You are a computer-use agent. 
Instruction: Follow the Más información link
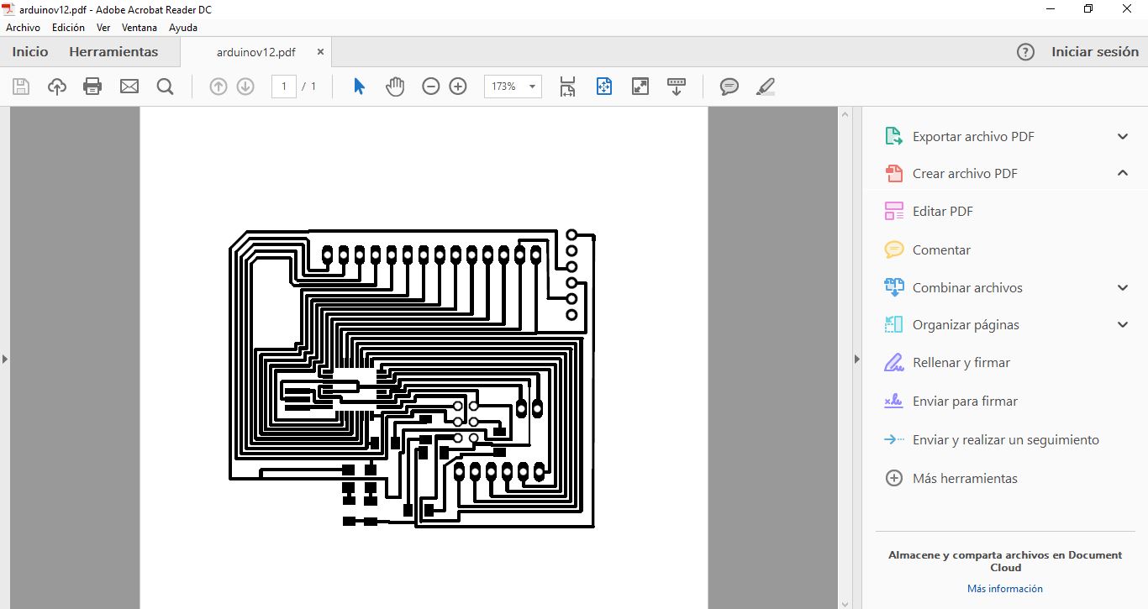tap(1004, 589)
